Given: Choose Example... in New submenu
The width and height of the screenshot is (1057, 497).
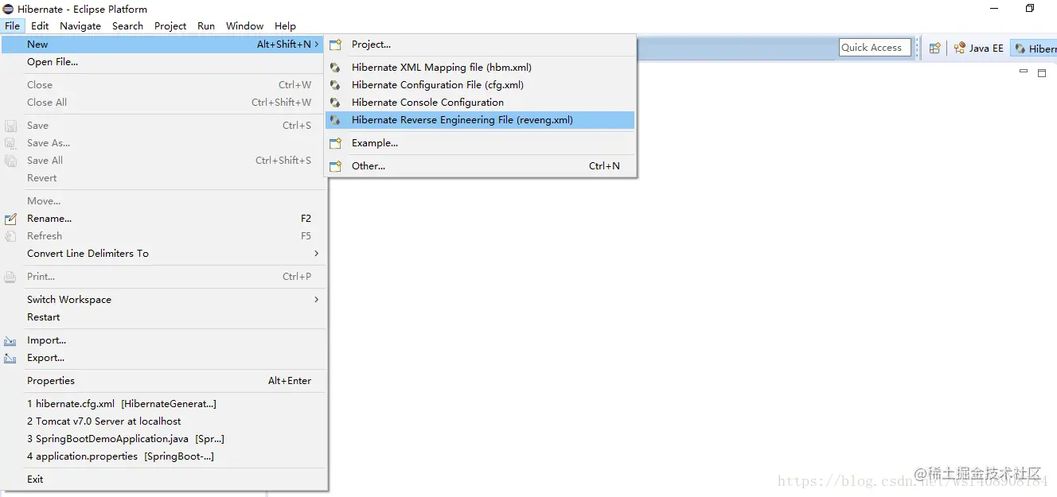Looking at the screenshot, I should coord(481,143).
